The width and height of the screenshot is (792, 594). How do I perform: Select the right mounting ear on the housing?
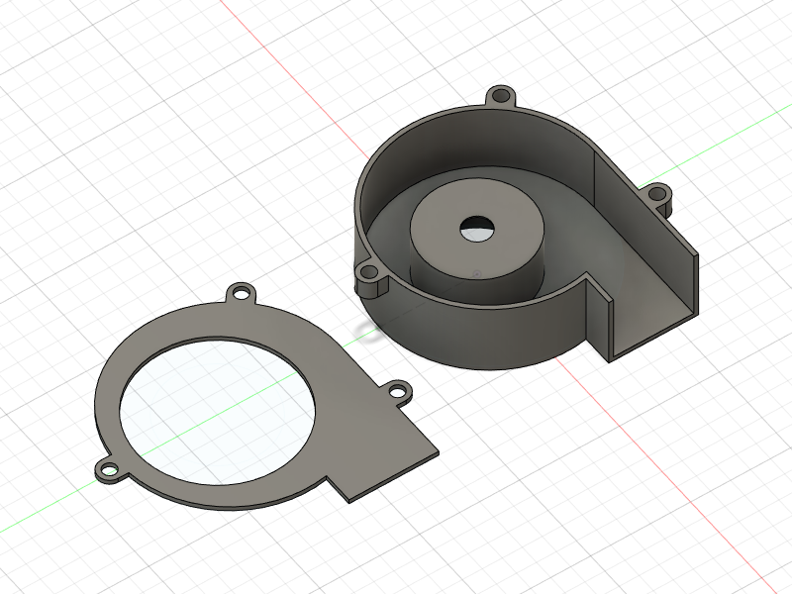(x=658, y=195)
